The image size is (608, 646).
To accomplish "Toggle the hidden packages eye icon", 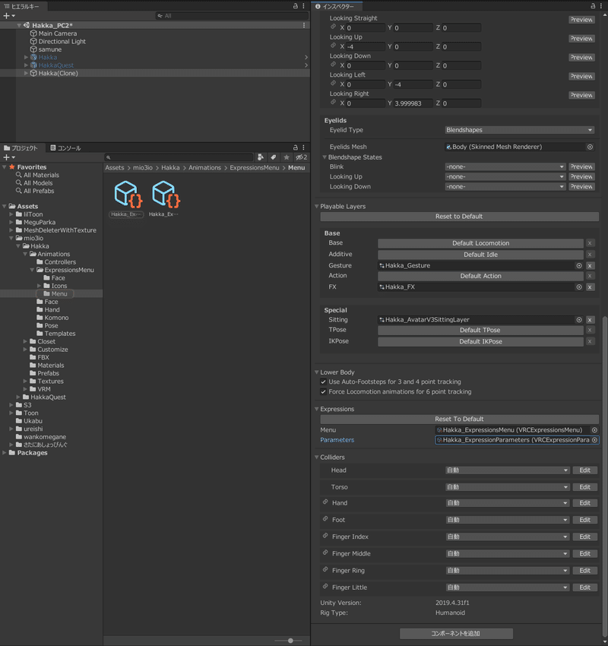I will click(302, 157).
